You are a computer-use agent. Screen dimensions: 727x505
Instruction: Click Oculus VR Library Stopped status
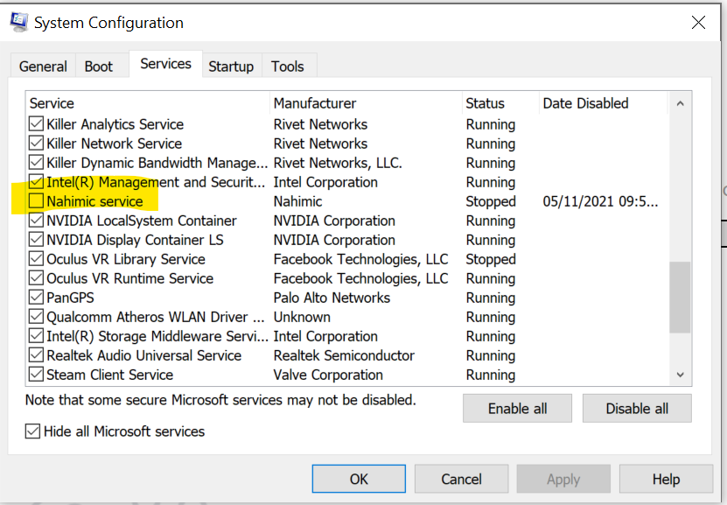[x=491, y=259]
